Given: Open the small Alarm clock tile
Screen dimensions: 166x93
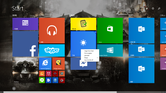Looking at the screenshot, I should (x=49, y=73).
